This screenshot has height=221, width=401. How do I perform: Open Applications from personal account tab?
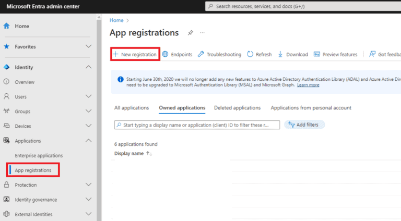point(311,108)
